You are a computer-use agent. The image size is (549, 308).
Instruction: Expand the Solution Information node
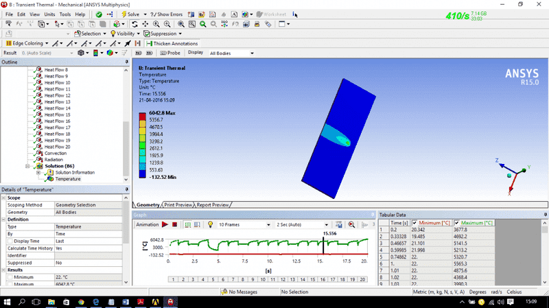pos(38,172)
